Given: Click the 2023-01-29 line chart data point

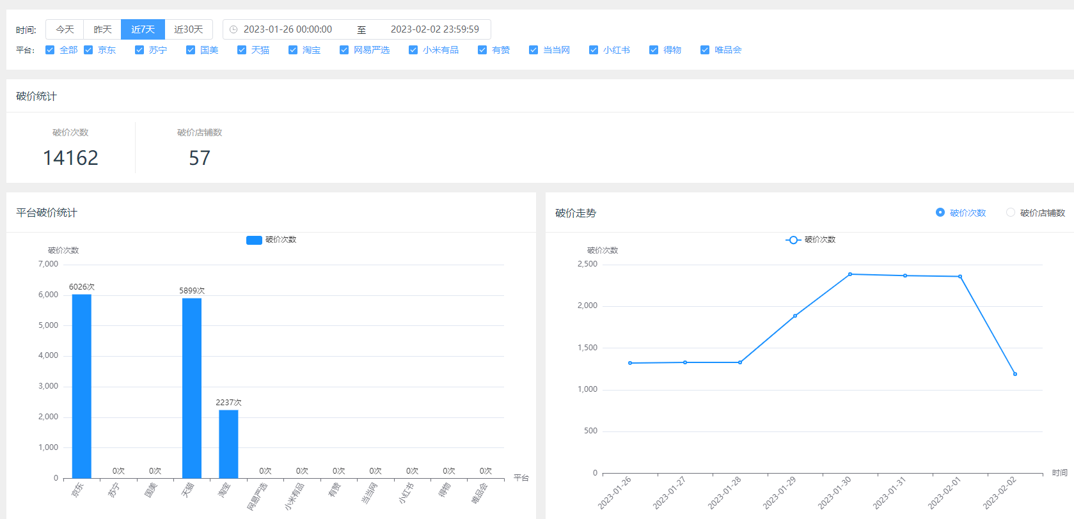Looking at the screenshot, I should 795,316.
